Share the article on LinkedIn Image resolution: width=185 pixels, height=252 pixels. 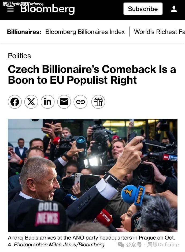[x=47, y=102]
